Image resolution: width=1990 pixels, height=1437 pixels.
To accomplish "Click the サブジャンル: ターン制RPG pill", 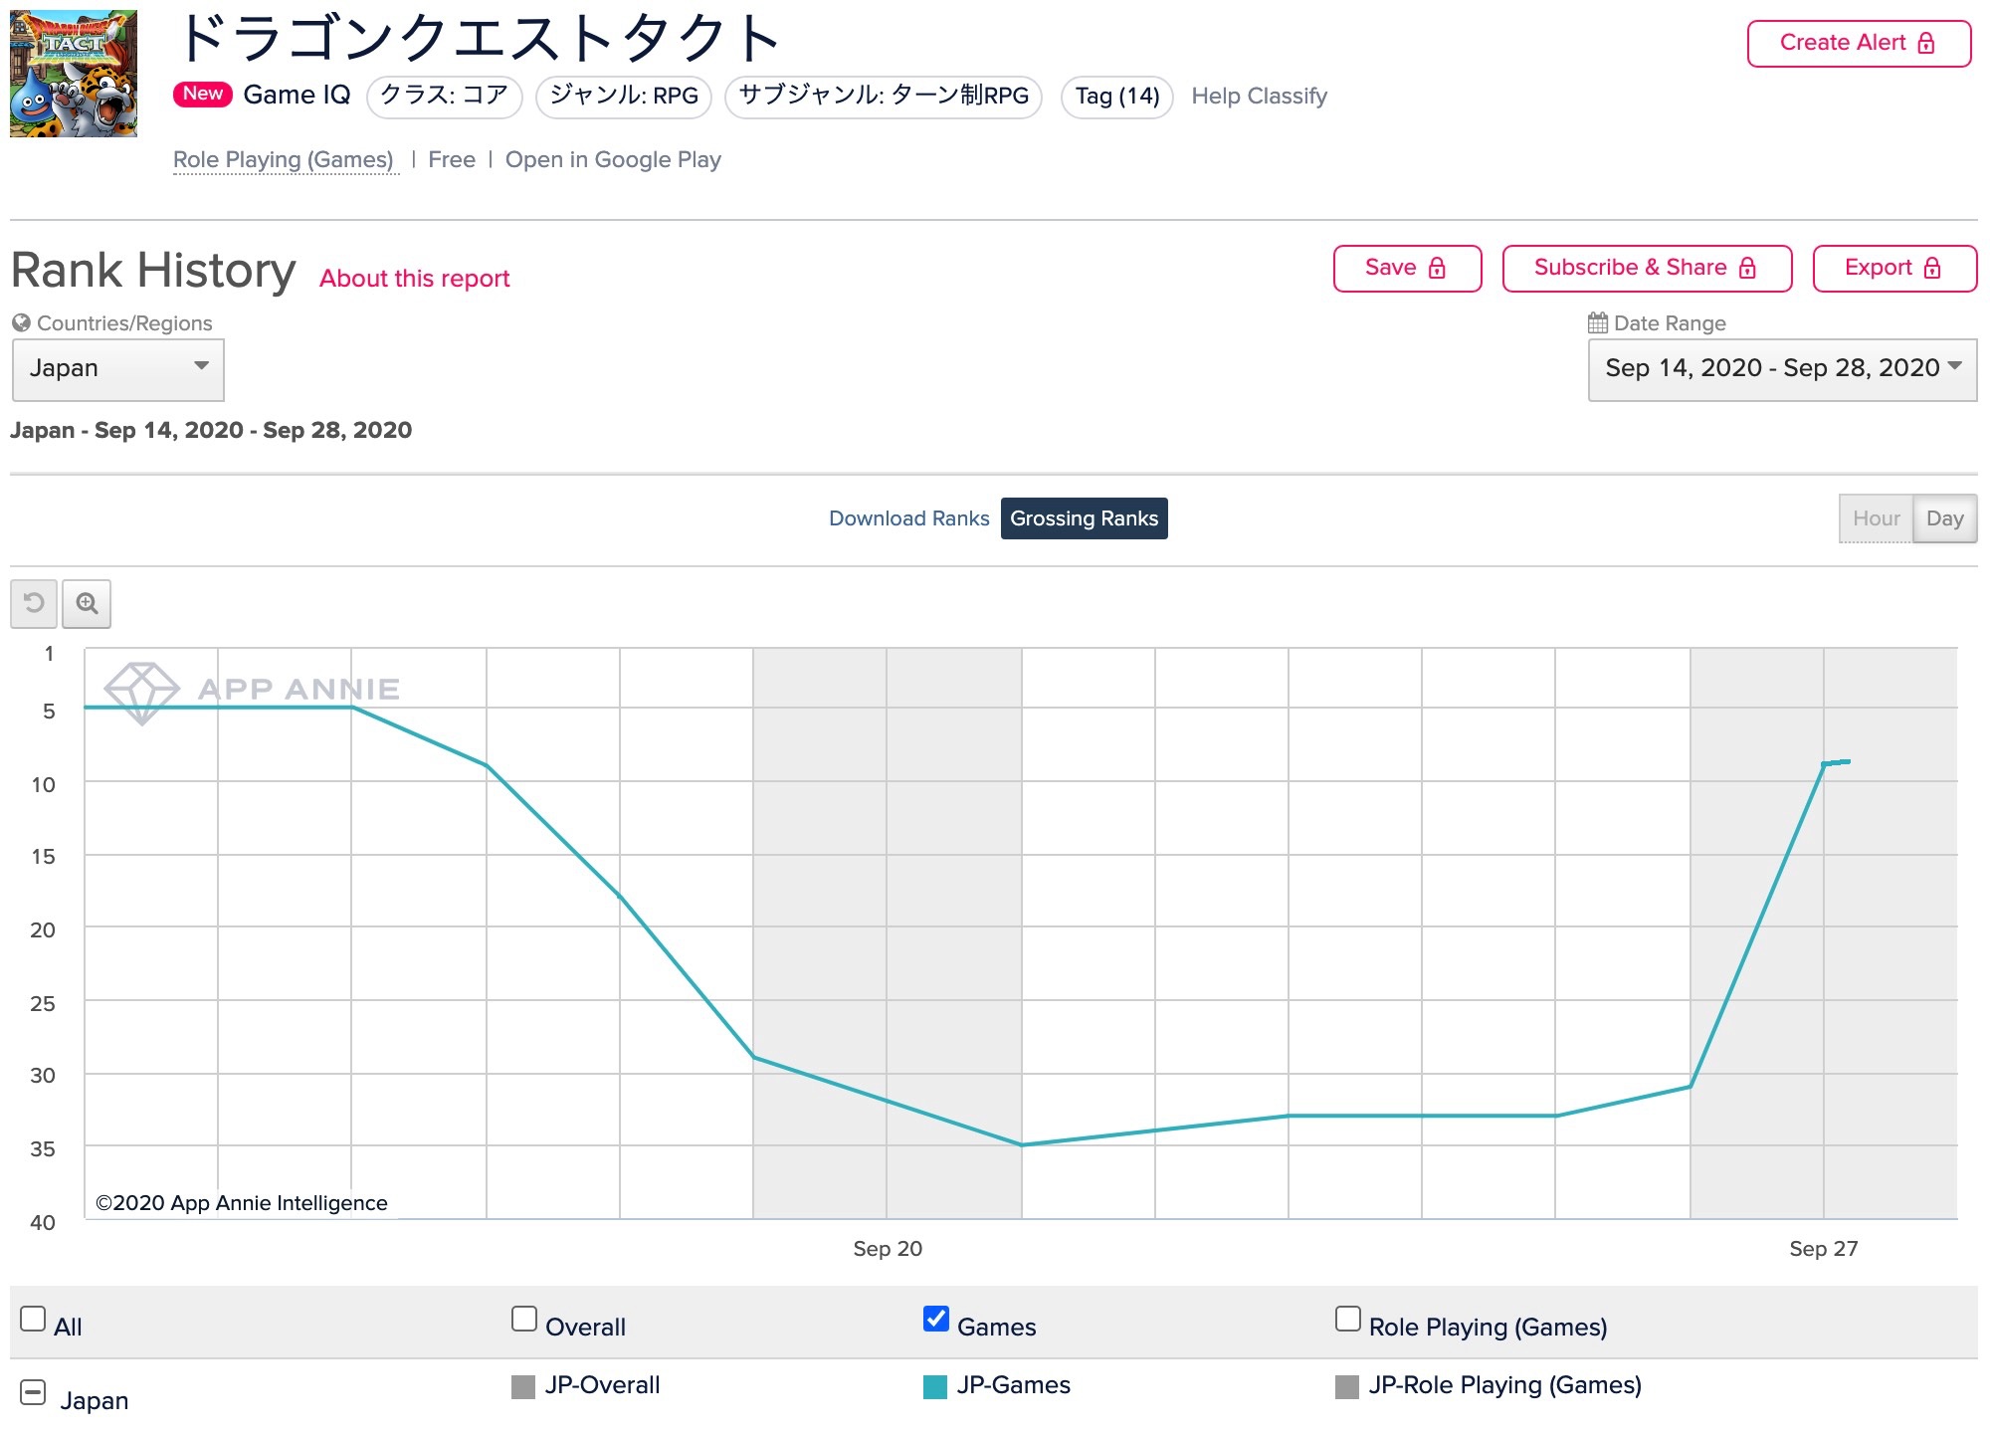I will click(883, 97).
